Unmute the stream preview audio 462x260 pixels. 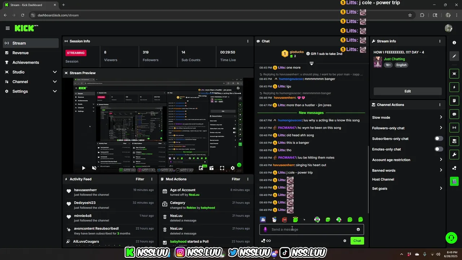(x=94, y=168)
